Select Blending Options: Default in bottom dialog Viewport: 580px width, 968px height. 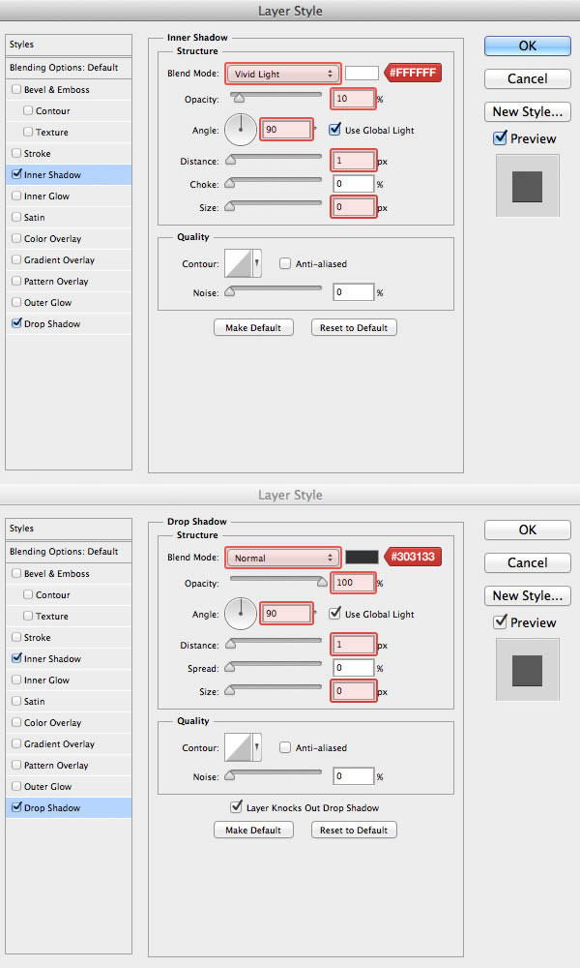[69, 552]
